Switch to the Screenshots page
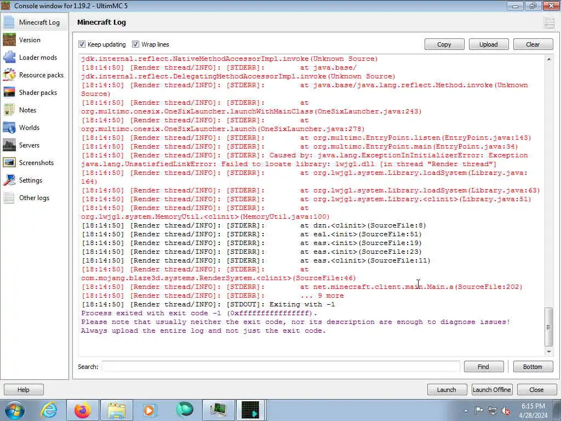This screenshot has width=561, height=421. pyautogui.click(x=36, y=162)
